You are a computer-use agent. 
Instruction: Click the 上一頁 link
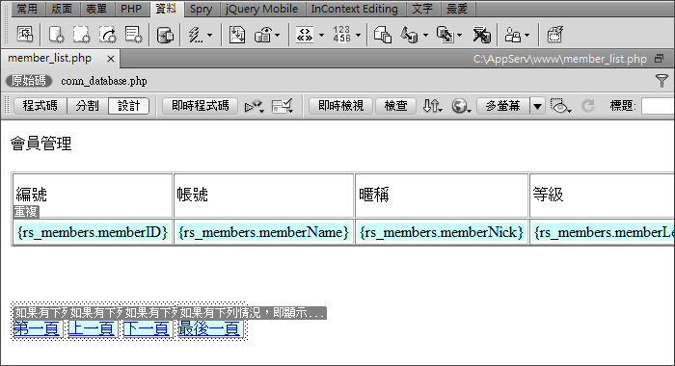[x=92, y=329]
